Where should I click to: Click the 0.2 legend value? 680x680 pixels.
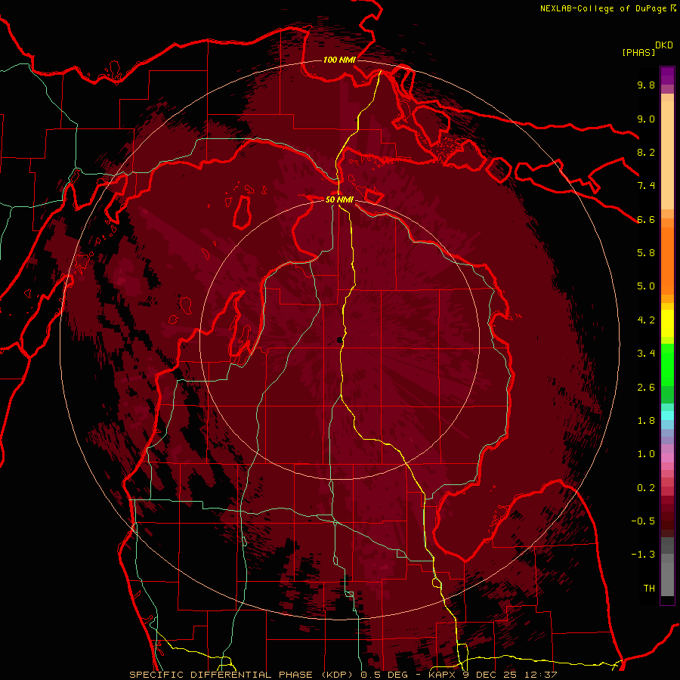[x=646, y=488]
